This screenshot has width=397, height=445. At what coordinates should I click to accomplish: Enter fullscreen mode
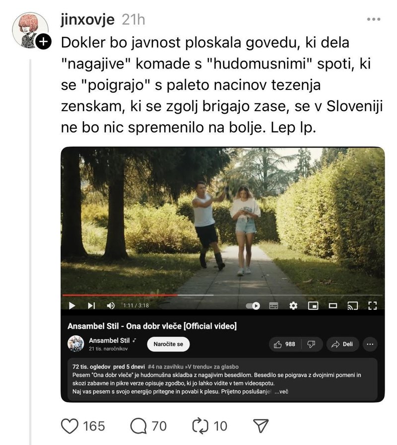[x=372, y=305]
